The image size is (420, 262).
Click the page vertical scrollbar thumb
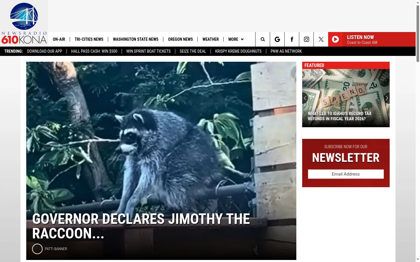point(418,33)
